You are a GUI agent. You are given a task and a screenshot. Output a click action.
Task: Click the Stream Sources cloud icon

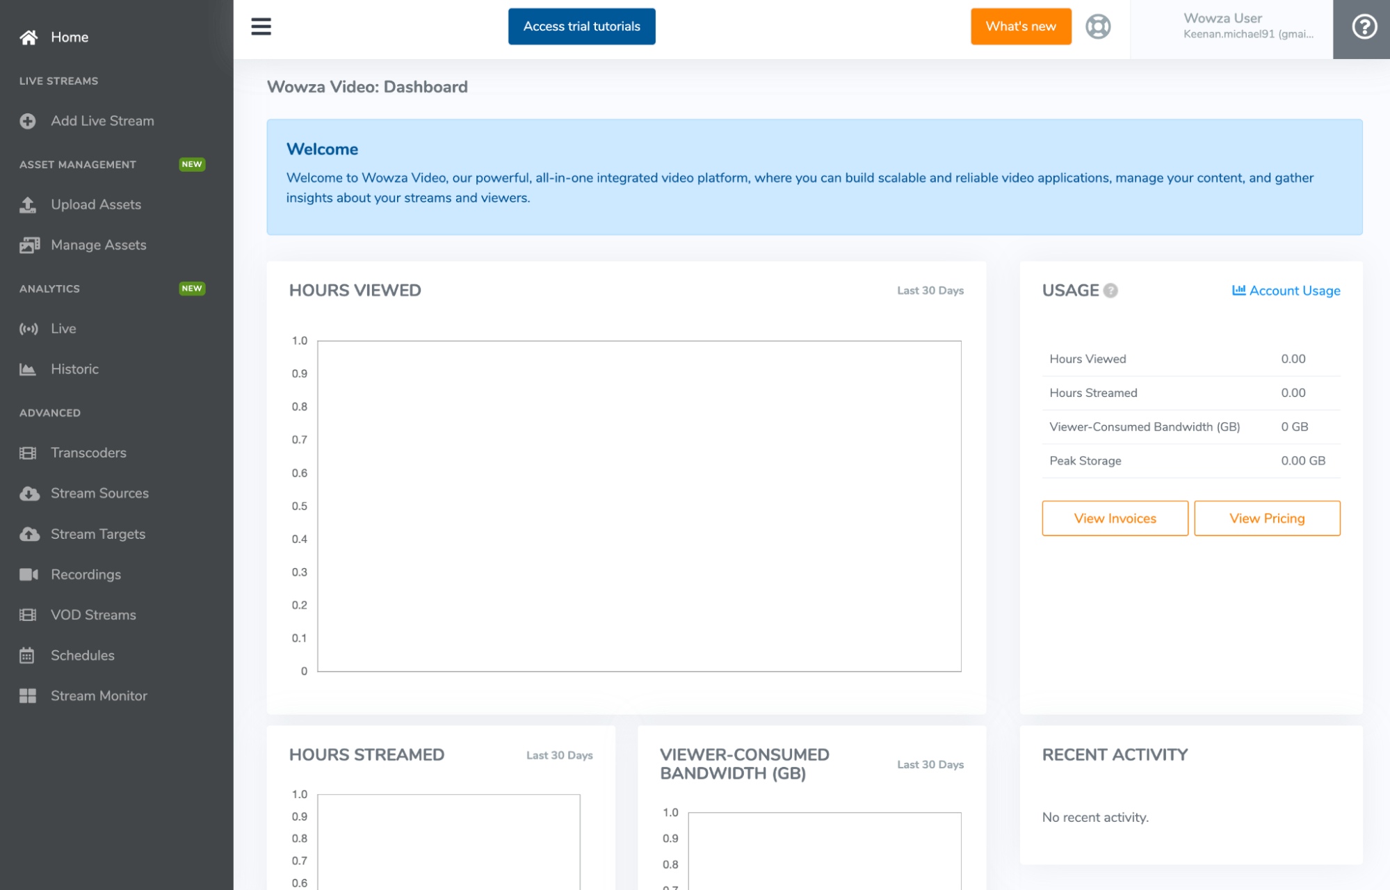pos(29,494)
